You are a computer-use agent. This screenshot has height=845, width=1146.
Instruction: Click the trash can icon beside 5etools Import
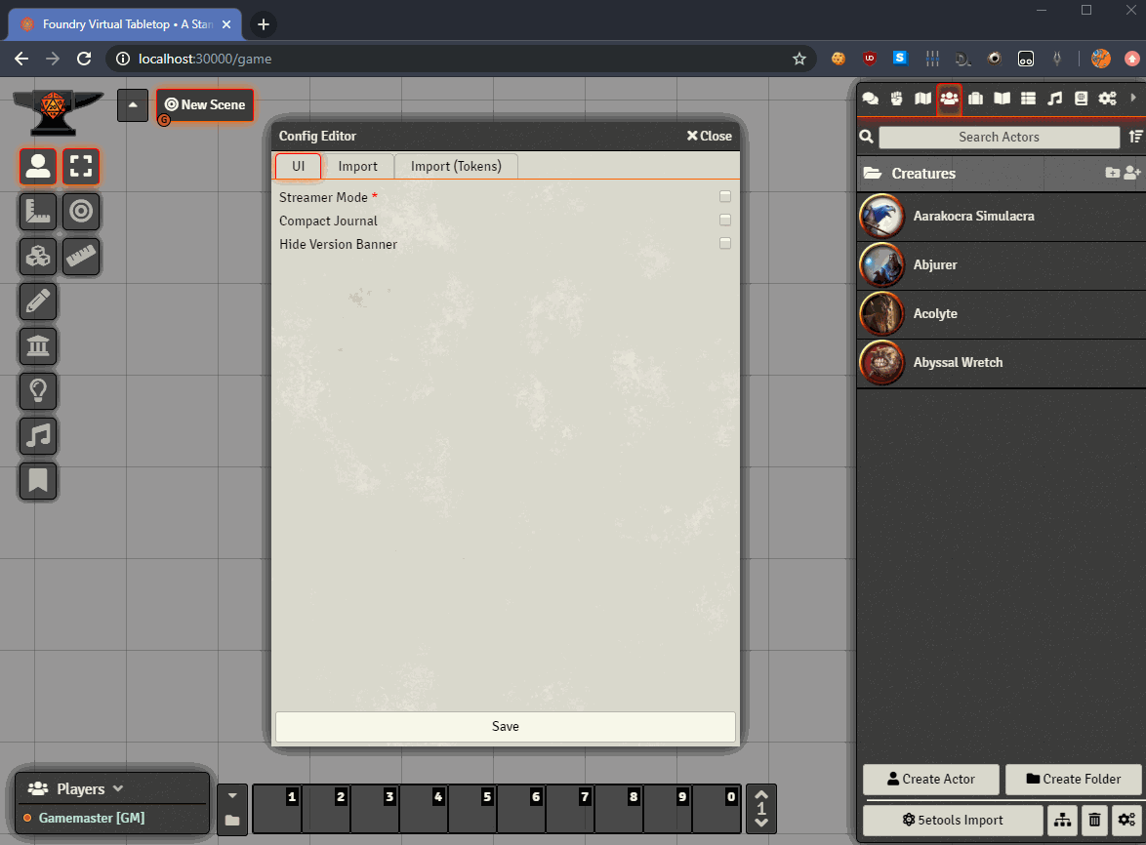click(x=1094, y=821)
